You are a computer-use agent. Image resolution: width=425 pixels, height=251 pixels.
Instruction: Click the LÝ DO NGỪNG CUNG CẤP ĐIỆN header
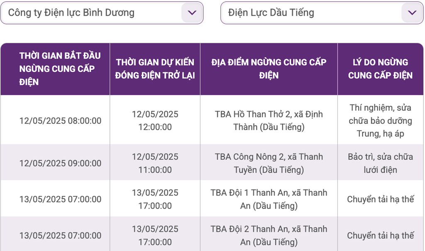(x=381, y=69)
